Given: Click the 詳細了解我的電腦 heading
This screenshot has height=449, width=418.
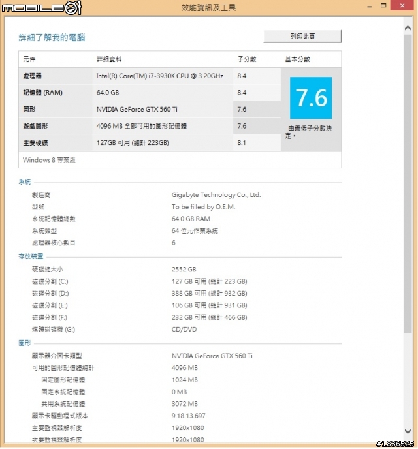Looking at the screenshot, I should [x=52, y=37].
